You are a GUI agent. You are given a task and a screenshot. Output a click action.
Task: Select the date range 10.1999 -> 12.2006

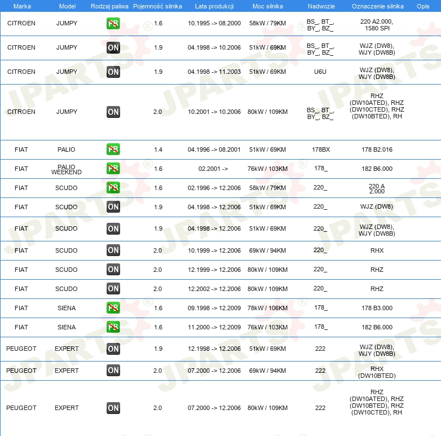214,250
